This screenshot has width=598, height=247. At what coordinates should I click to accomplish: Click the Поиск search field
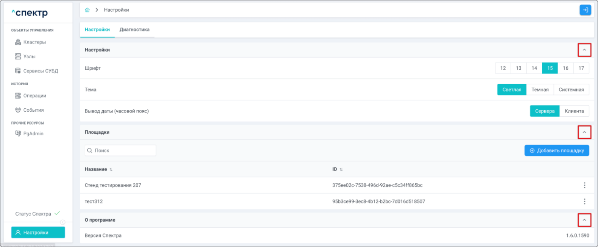tap(120, 150)
